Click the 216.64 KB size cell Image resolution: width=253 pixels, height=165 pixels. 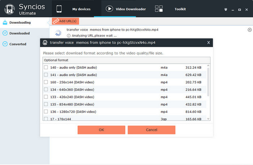[193, 90]
